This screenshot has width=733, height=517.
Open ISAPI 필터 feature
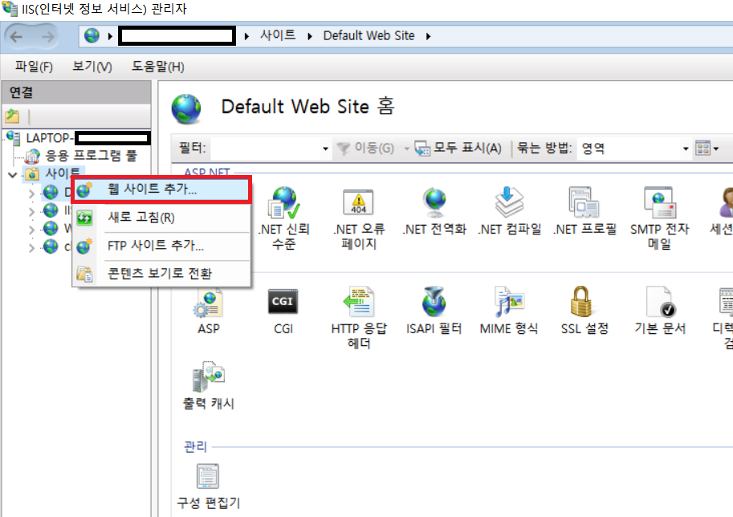434,311
